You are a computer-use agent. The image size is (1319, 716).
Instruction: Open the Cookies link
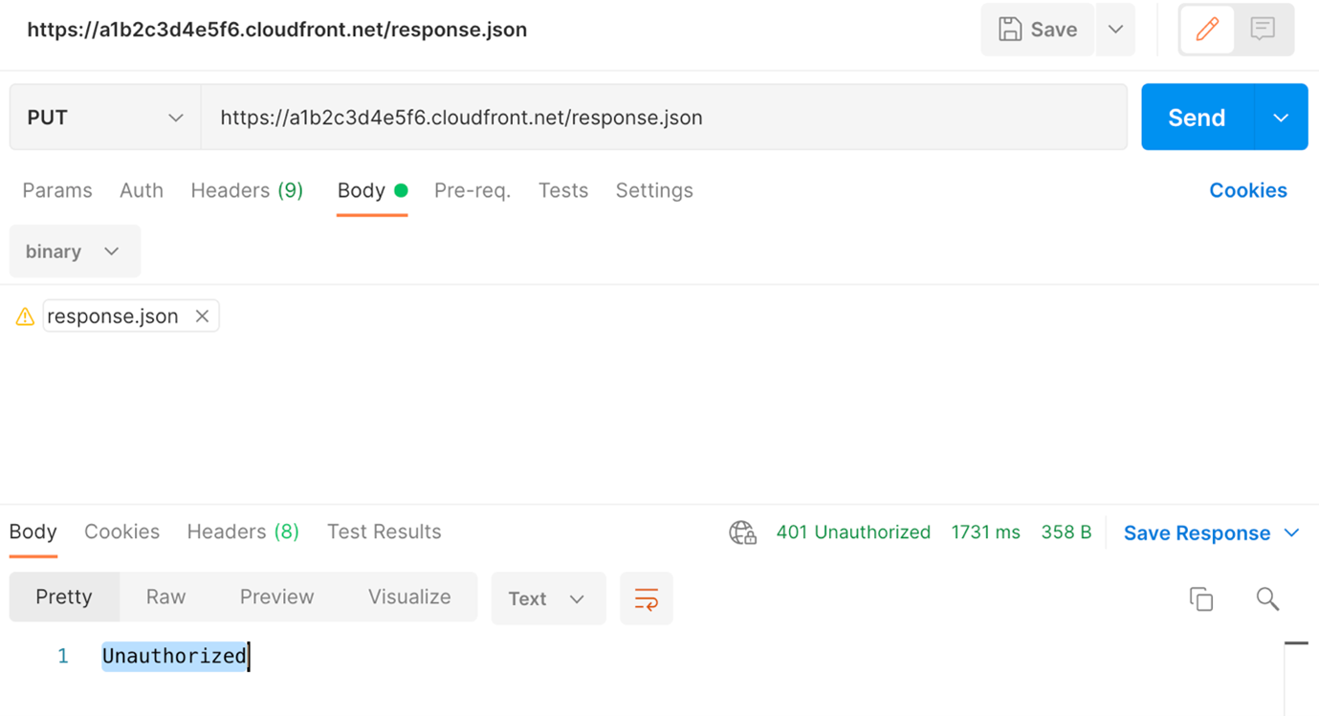(1248, 190)
